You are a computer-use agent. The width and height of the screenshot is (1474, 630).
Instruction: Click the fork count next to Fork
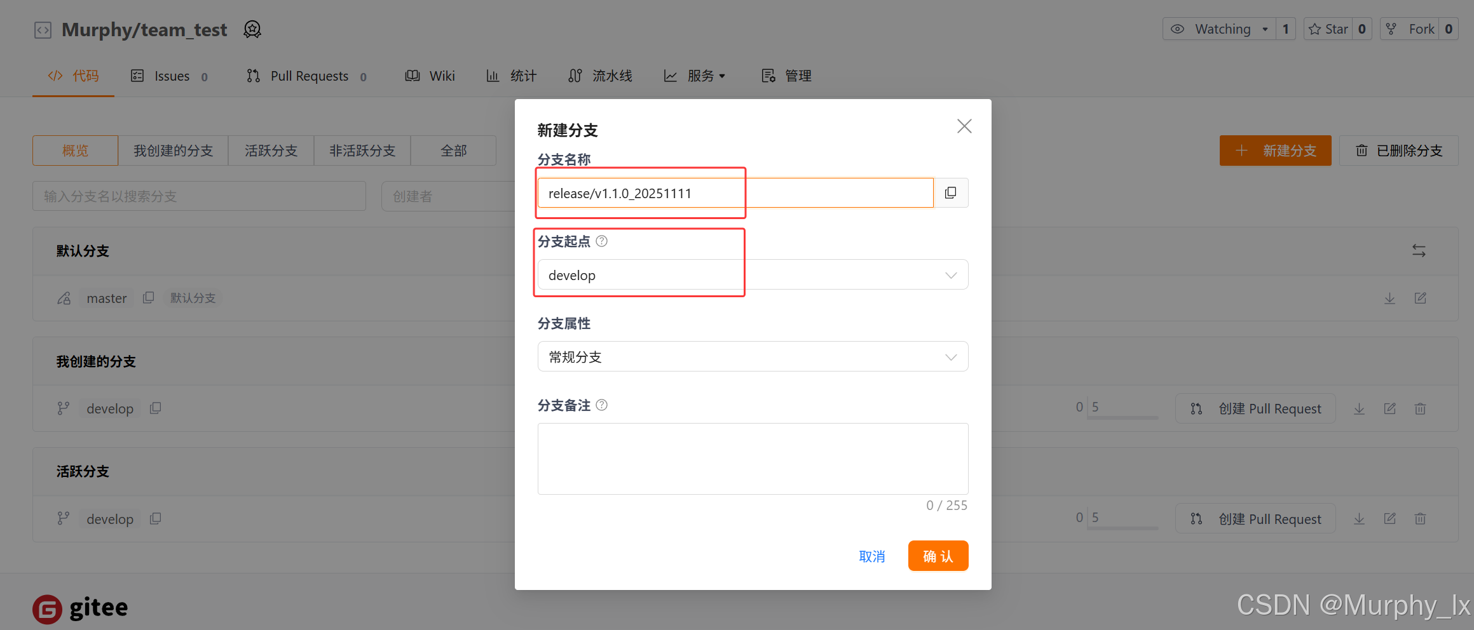(1449, 29)
